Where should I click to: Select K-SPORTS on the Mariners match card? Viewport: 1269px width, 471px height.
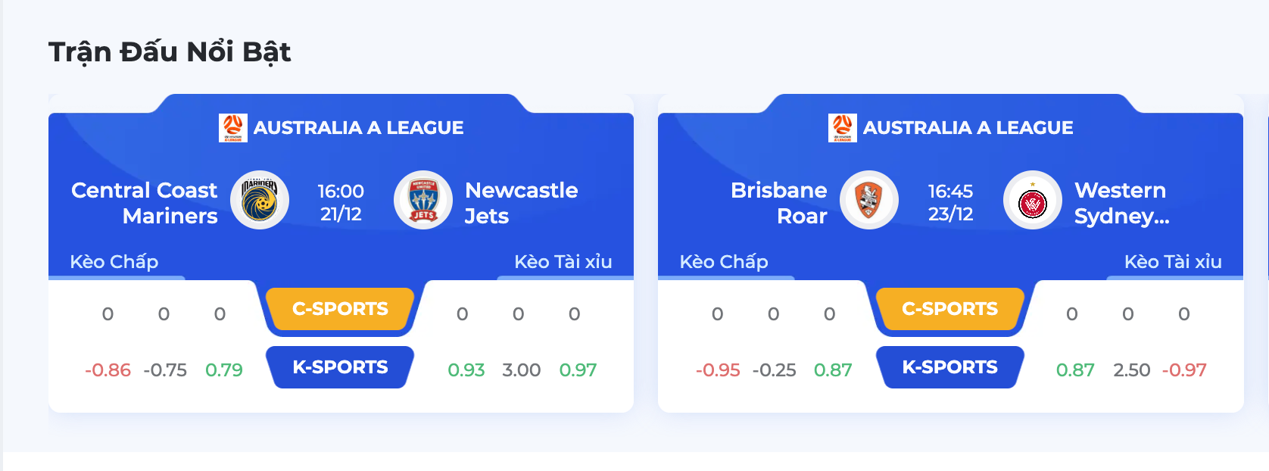(x=340, y=367)
